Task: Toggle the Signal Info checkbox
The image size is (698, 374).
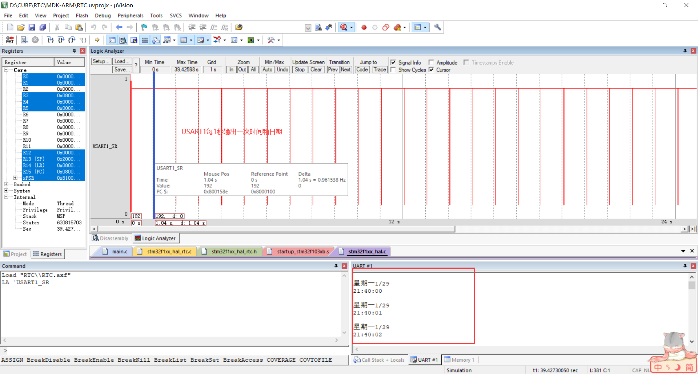Action: coord(393,62)
